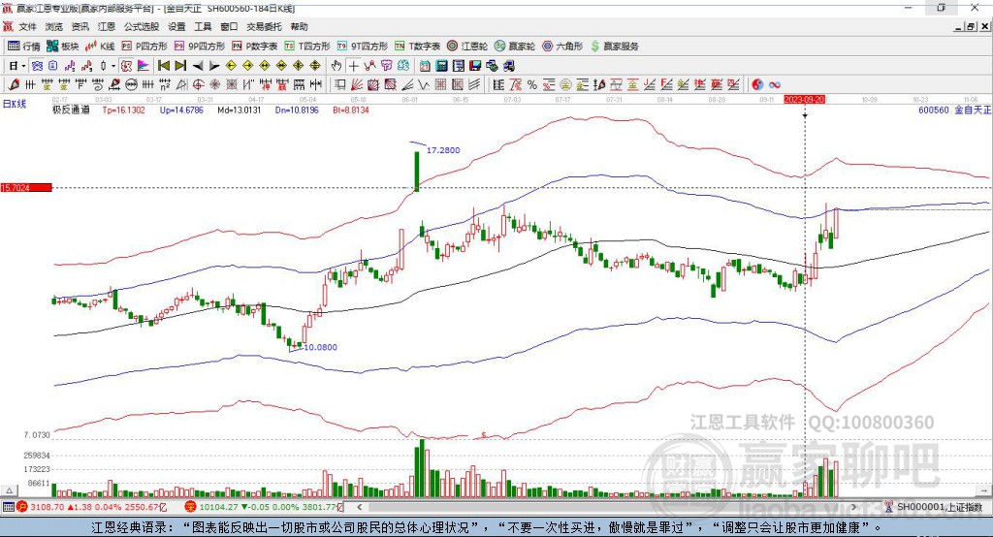Click the 2023-09-20 date marker
993x537 pixels.
pyautogui.click(x=804, y=100)
